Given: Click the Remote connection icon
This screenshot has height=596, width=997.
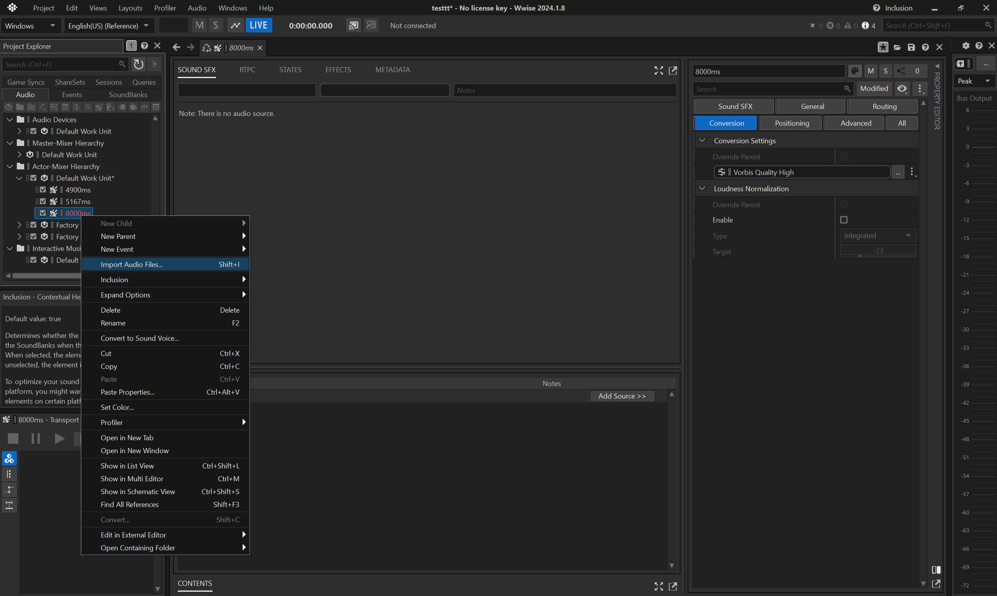Looking at the screenshot, I should coord(353,25).
